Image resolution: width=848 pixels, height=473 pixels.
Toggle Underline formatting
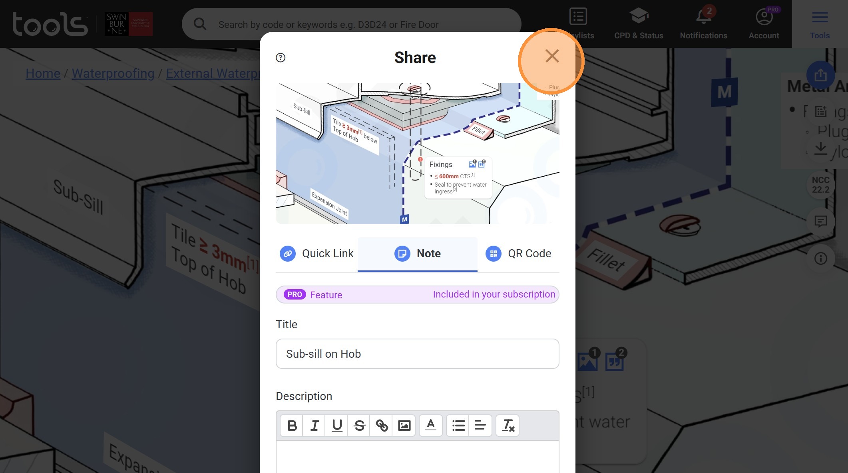point(337,426)
